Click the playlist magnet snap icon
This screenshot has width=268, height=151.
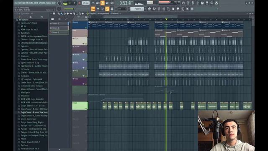coord(54,13)
